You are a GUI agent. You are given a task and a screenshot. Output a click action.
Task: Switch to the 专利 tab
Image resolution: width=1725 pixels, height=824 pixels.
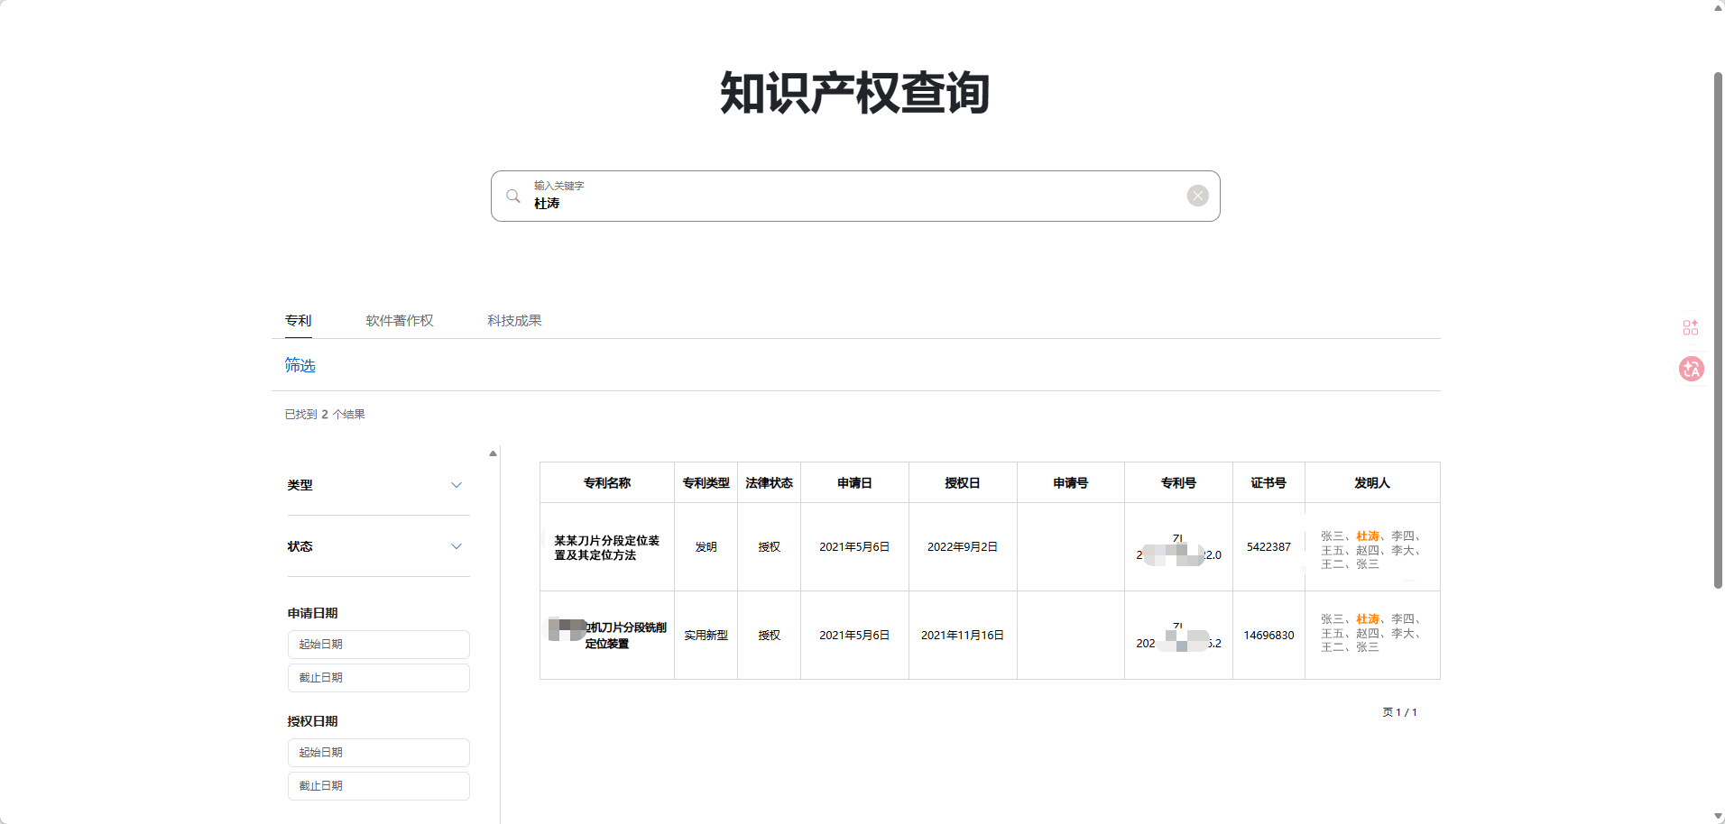click(298, 321)
